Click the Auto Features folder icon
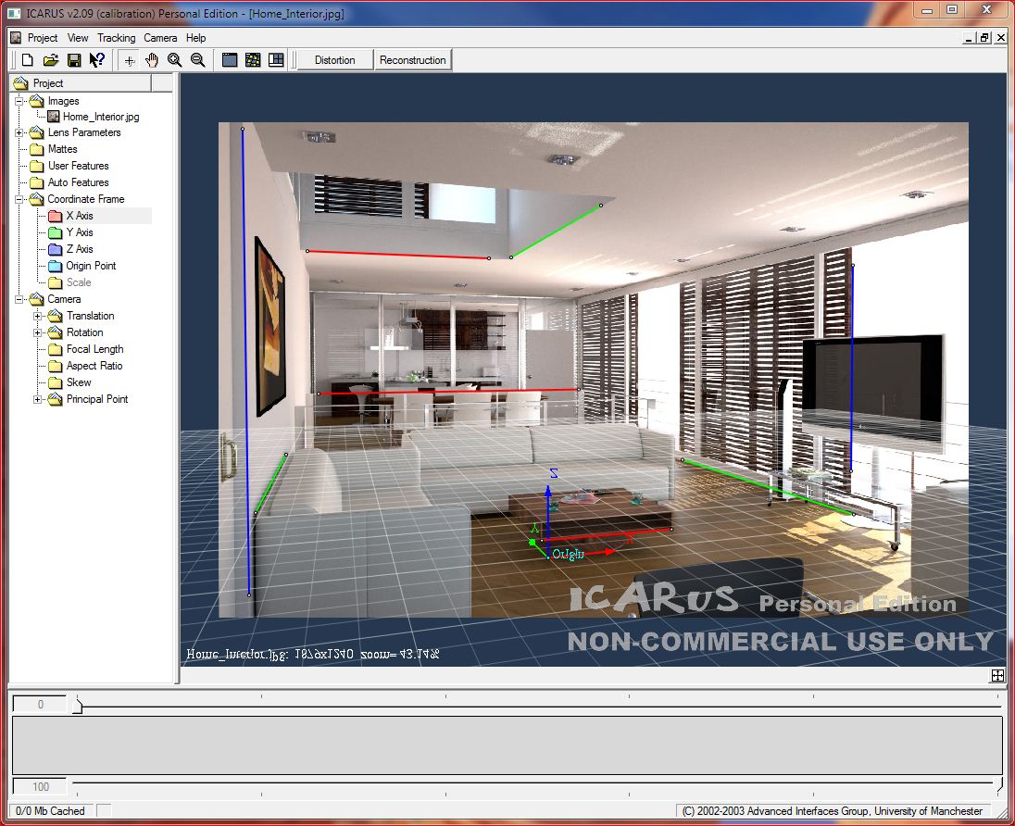The height and width of the screenshot is (826, 1015). point(37,182)
